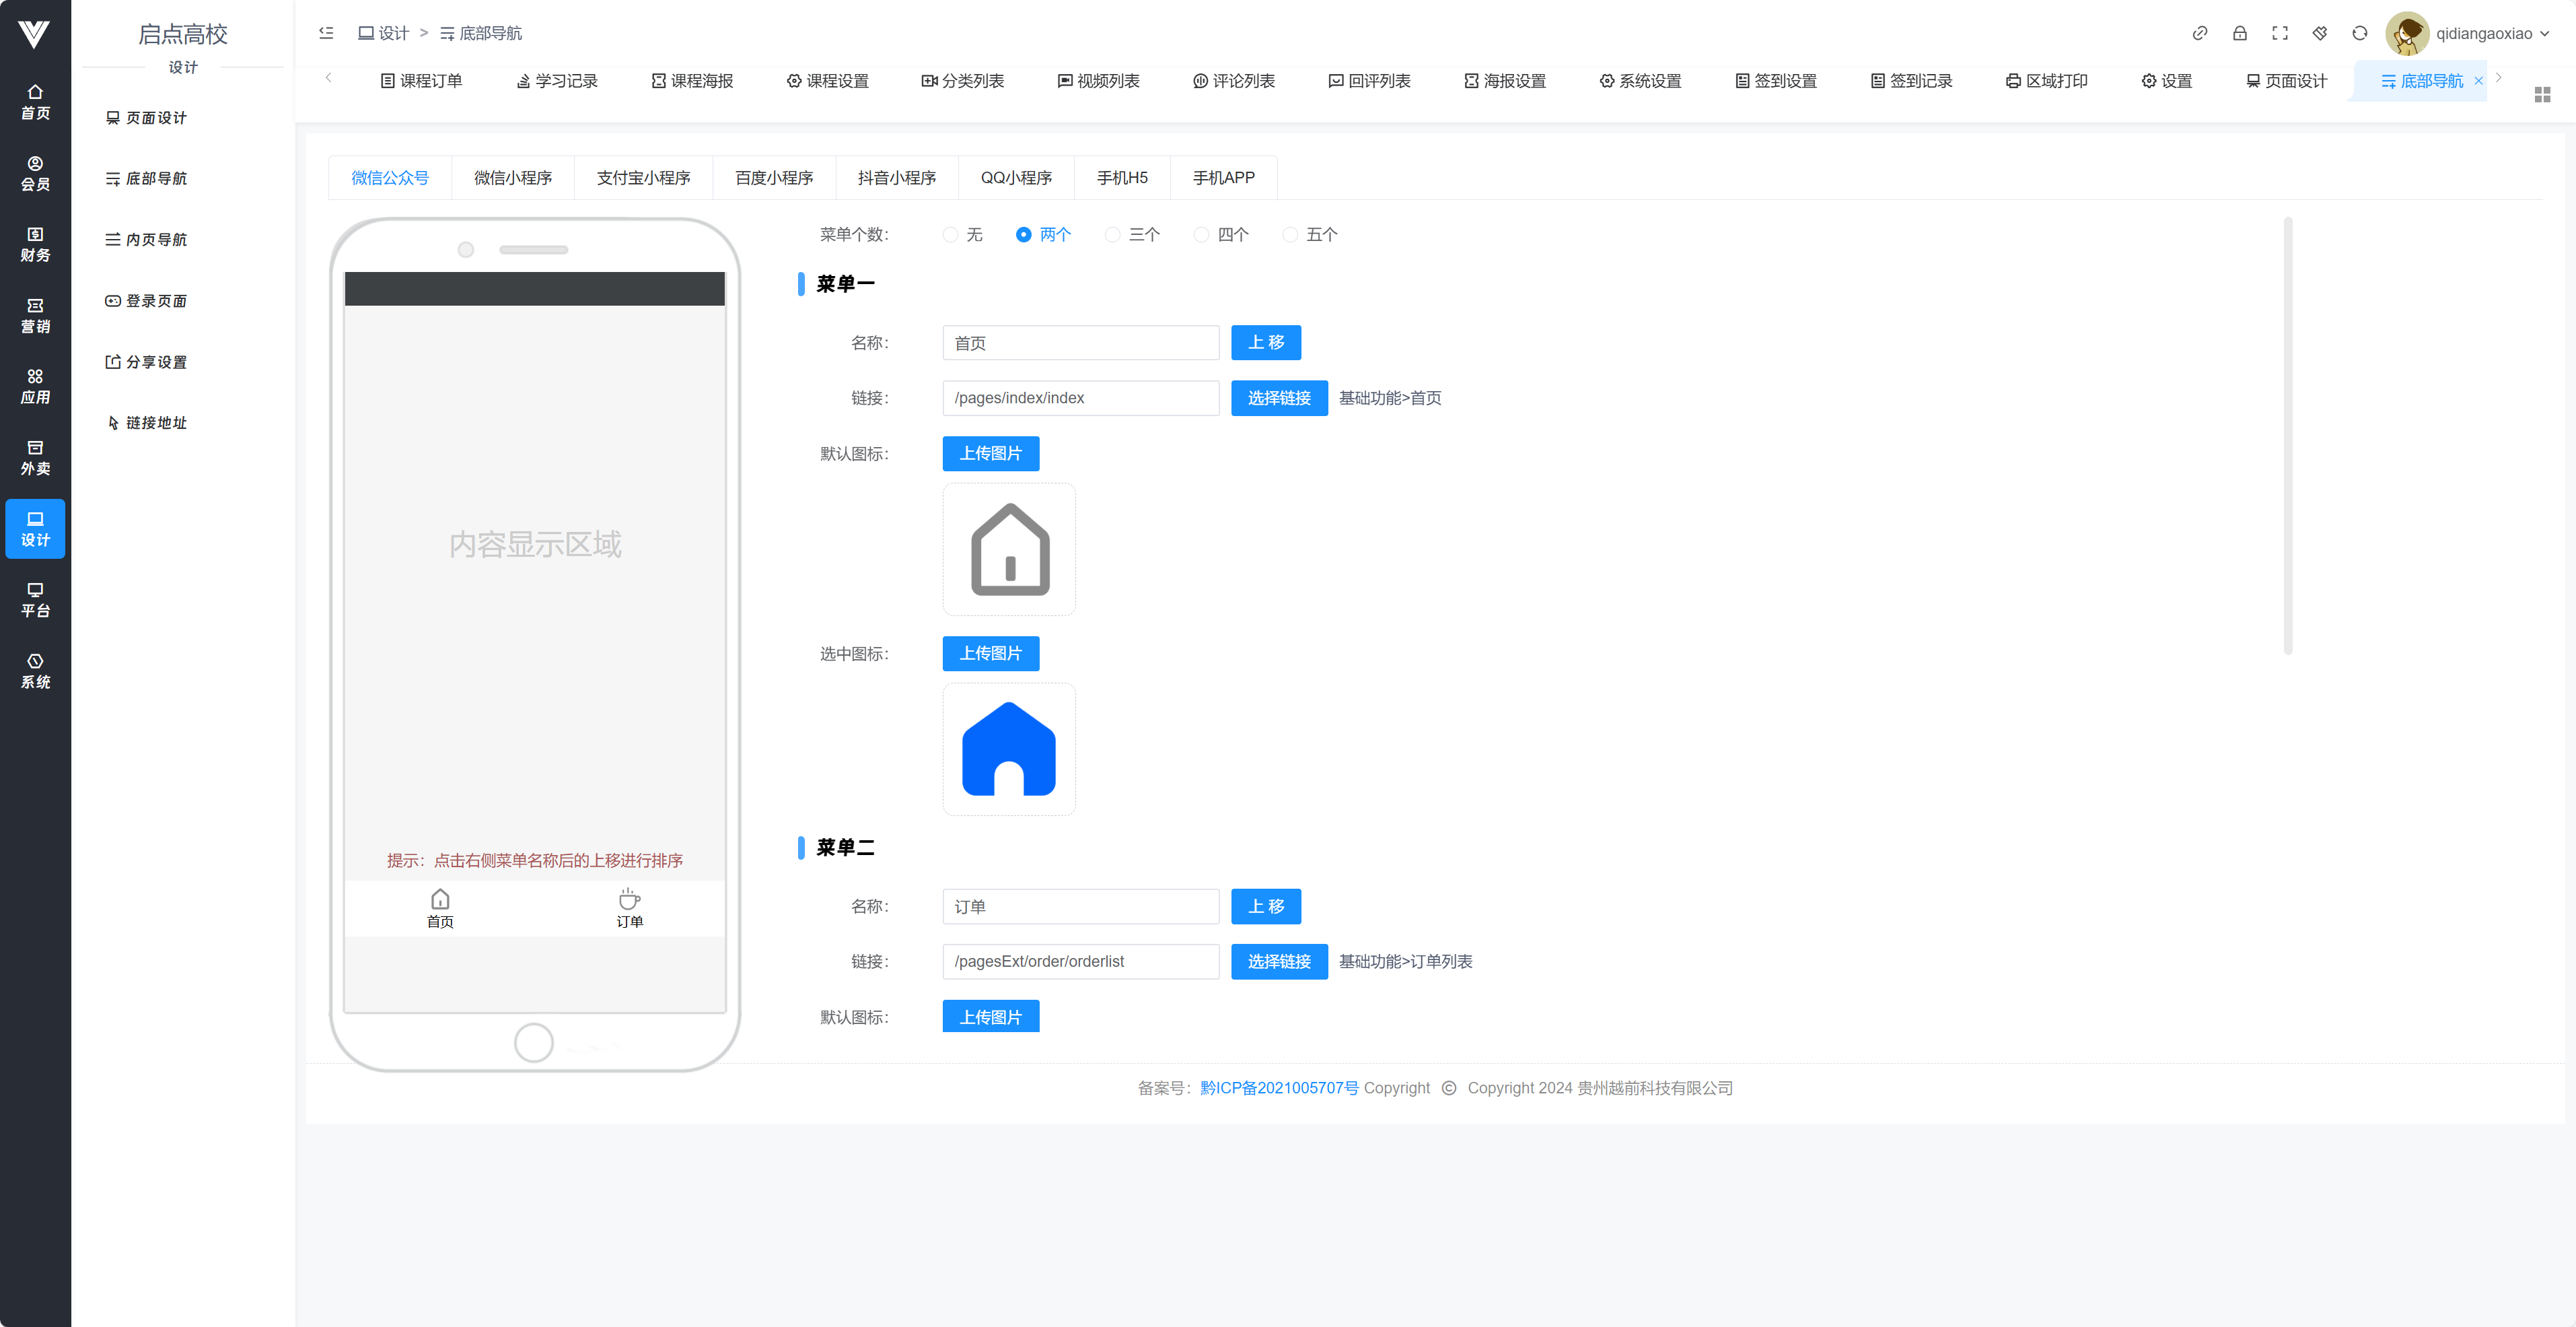Viewport: 2576px width, 1327px height.
Task: Click the form panel vertical scrollbar
Action: click(x=2287, y=436)
